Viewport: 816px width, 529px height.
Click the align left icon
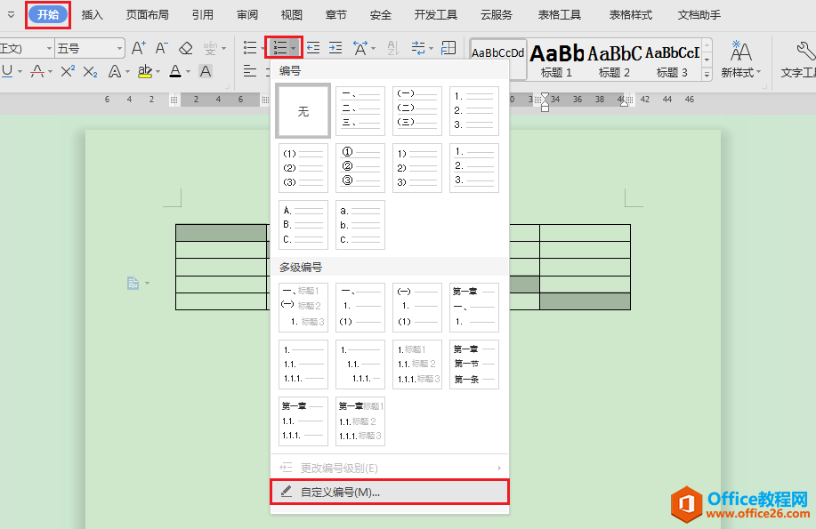click(x=250, y=71)
